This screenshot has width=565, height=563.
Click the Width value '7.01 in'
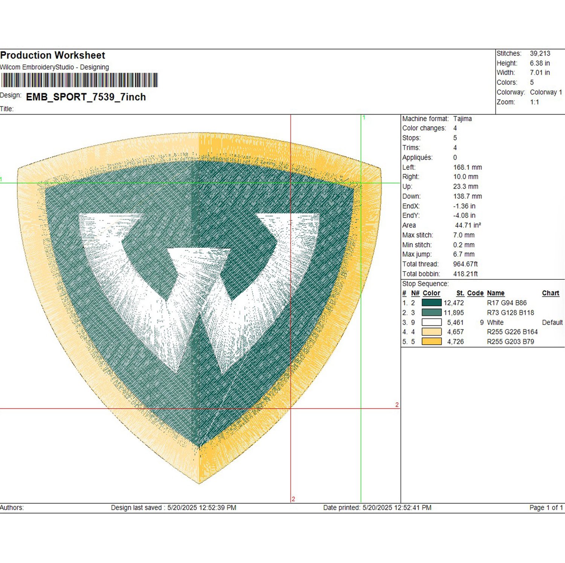point(540,73)
